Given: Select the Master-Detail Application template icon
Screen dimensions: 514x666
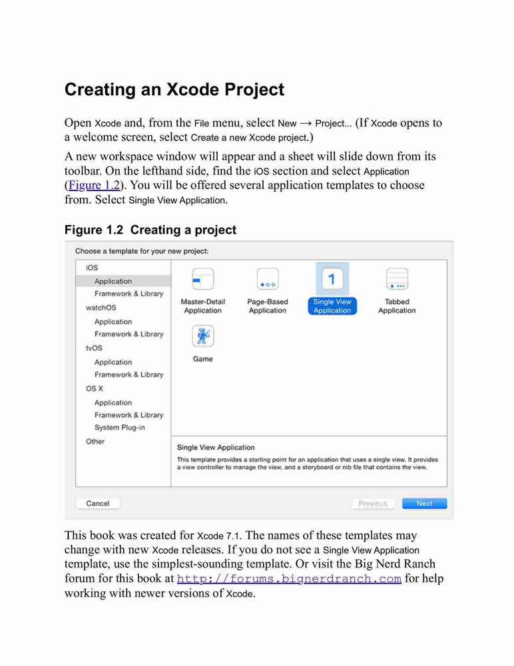Looking at the screenshot, I should click(202, 279).
